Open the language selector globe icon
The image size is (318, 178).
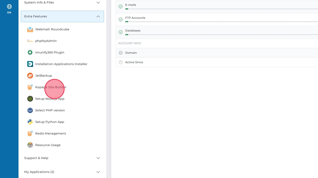[9, 7]
